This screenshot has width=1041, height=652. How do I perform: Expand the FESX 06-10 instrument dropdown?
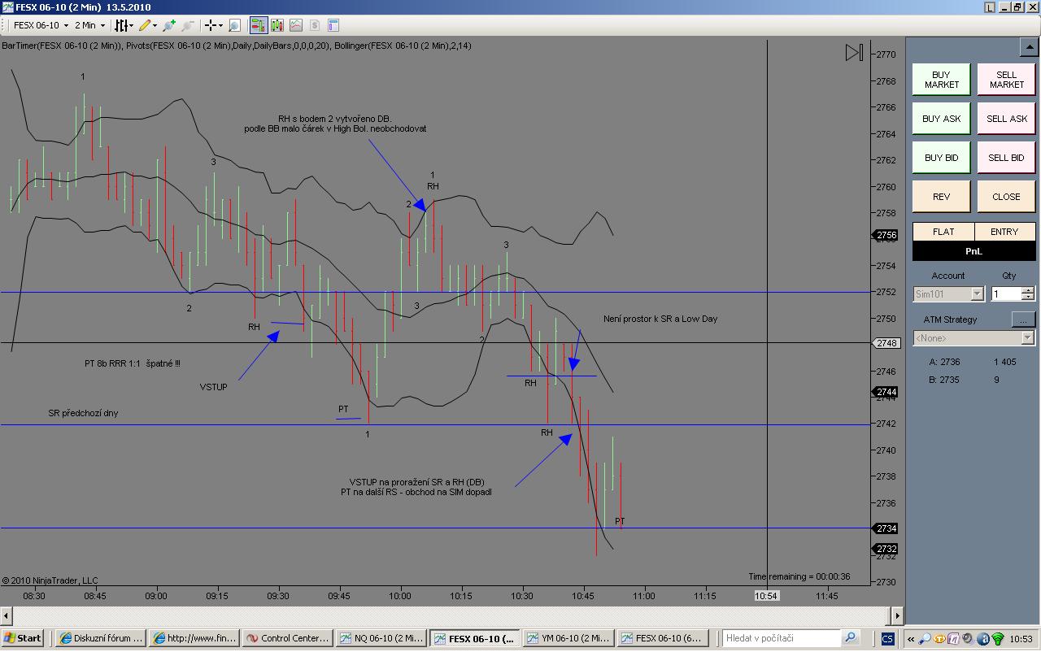66,26
